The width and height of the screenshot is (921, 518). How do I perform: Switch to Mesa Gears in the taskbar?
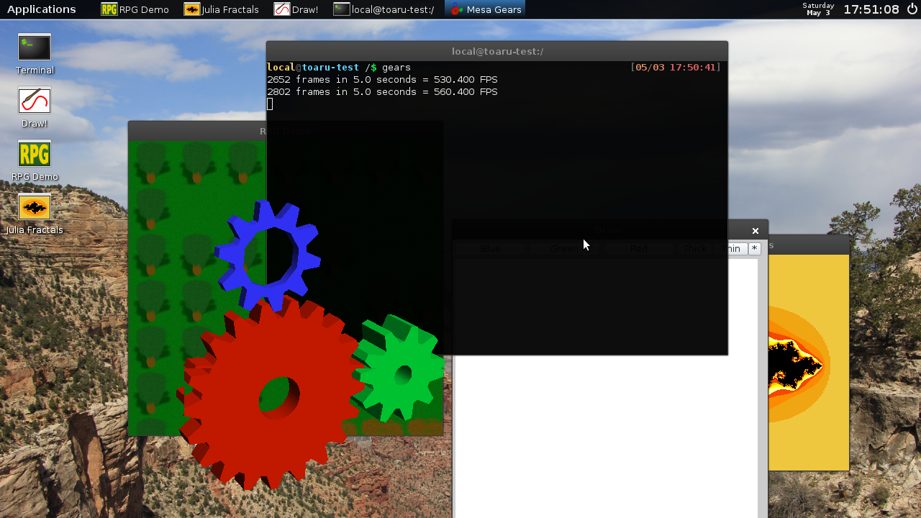tap(485, 9)
